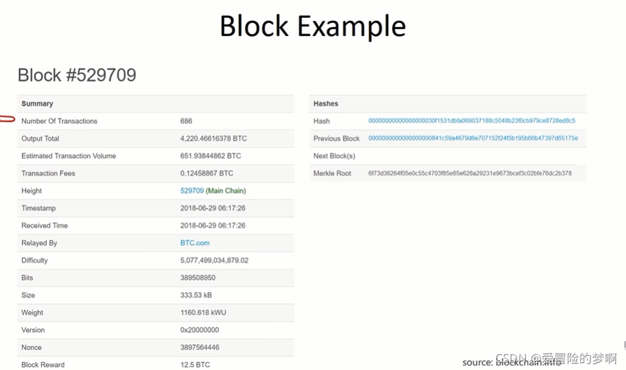This screenshot has width=626, height=370.
Task: Click the Timestamp row value
Action: pos(213,208)
